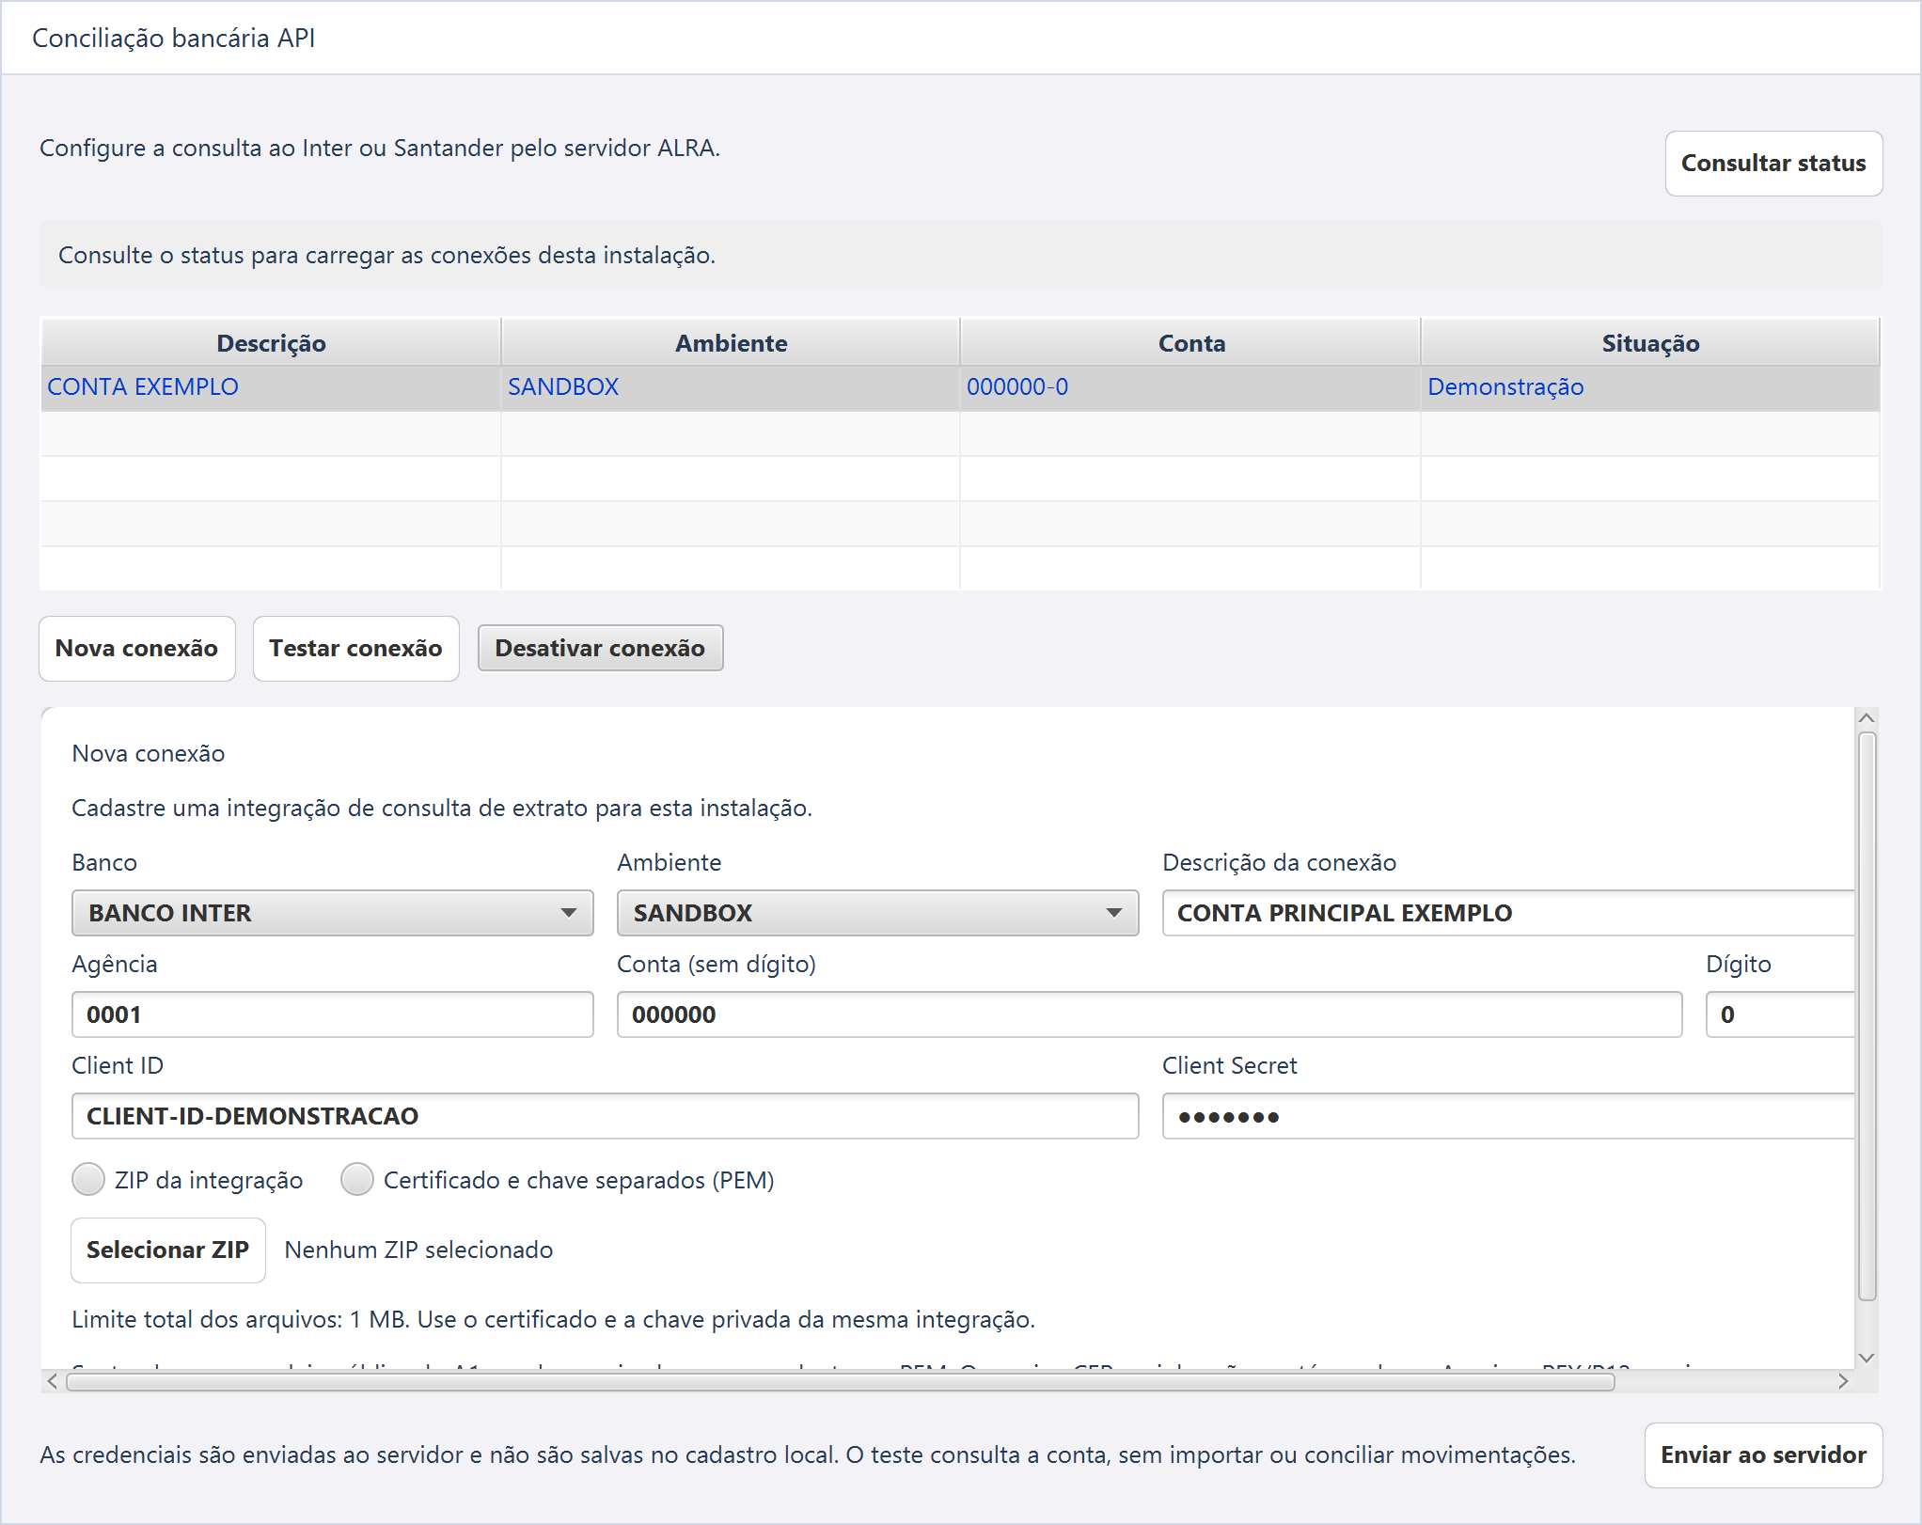Click the Ambiente table column header

click(731, 343)
